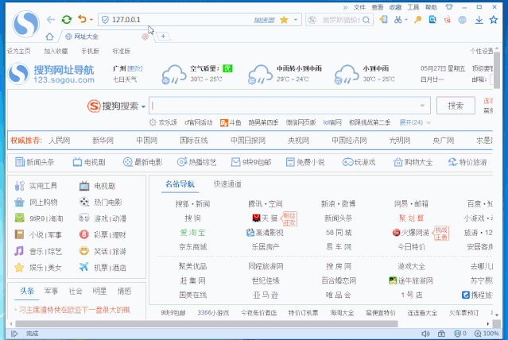Screen dimensions: 508x340
Task: Click the vertical scrollbar thumb
Action: 497,70
